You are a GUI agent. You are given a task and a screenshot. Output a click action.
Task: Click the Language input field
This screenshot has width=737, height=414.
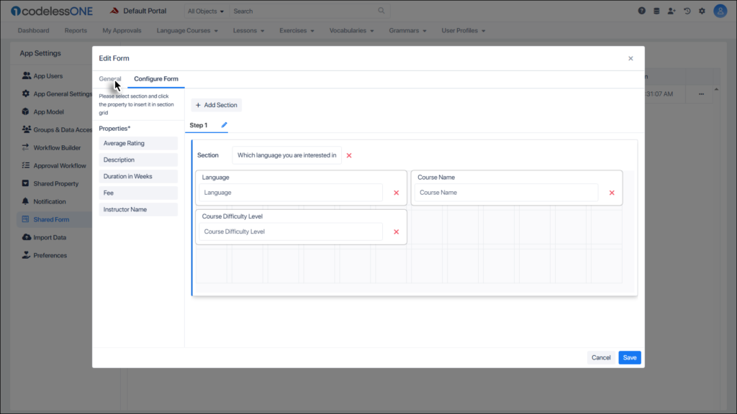coord(291,193)
